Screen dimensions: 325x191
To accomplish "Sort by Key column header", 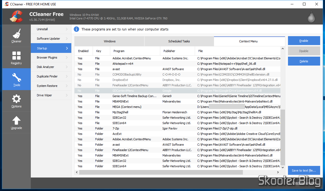I will 101,51.
